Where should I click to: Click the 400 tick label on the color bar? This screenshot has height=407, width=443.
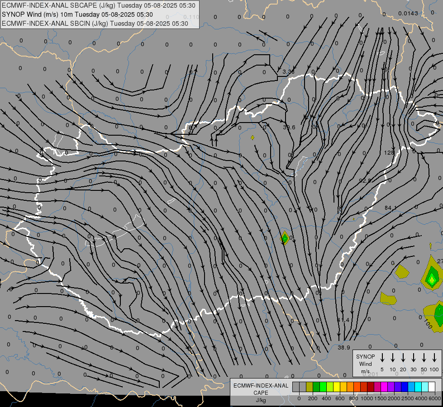click(x=326, y=398)
